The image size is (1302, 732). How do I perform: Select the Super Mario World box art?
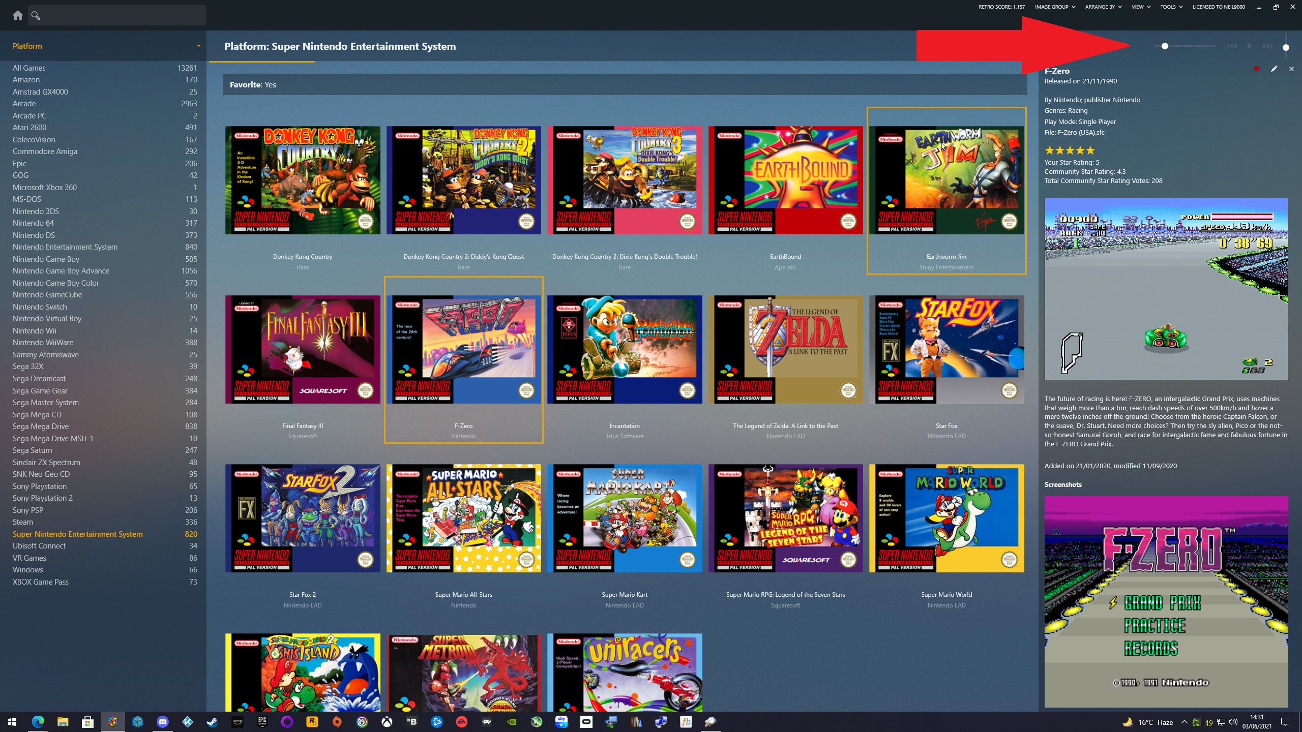[x=946, y=518]
